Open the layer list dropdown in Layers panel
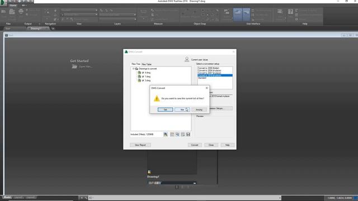Screen dimensions: 358x201 135,15
